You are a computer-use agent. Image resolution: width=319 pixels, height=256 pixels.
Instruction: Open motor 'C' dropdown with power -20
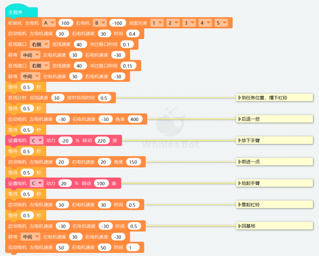(x=37, y=140)
